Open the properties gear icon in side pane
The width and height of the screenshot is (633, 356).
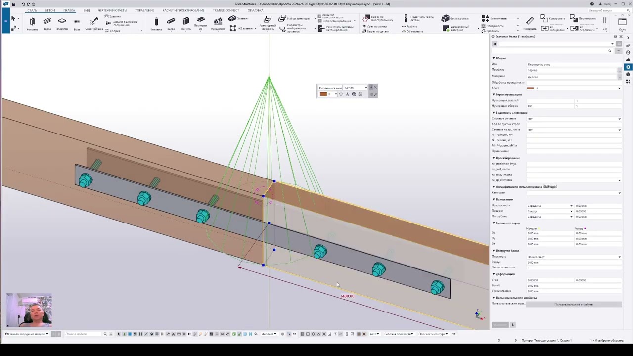point(628,67)
